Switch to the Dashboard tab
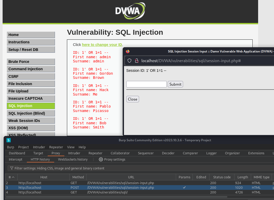274x200 pixels. click(17, 153)
